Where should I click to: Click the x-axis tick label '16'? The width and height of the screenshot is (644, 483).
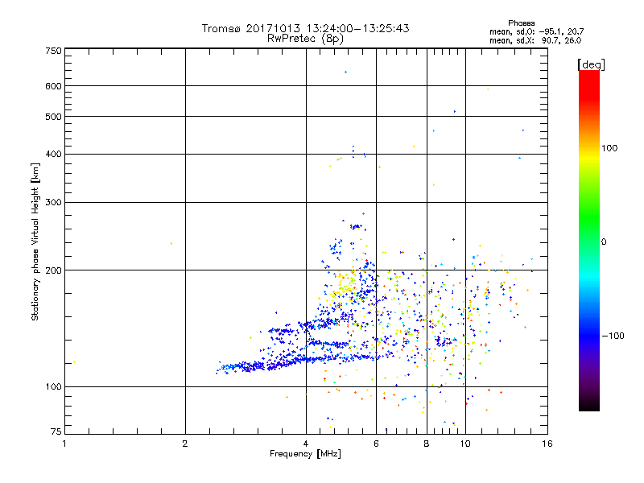(x=547, y=444)
